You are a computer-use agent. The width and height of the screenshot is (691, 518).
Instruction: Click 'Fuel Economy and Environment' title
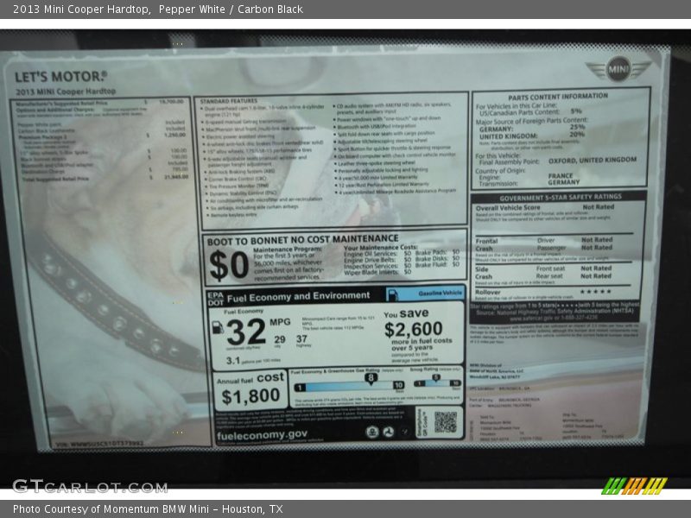tap(298, 296)
